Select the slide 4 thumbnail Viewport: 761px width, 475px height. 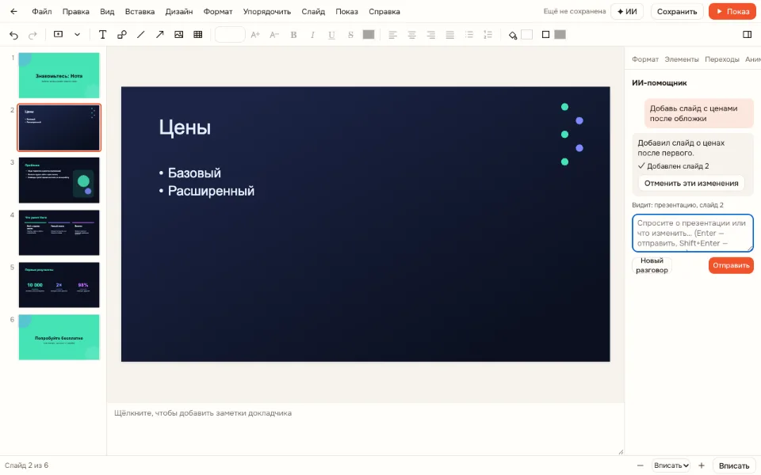(x=59, y=233)
